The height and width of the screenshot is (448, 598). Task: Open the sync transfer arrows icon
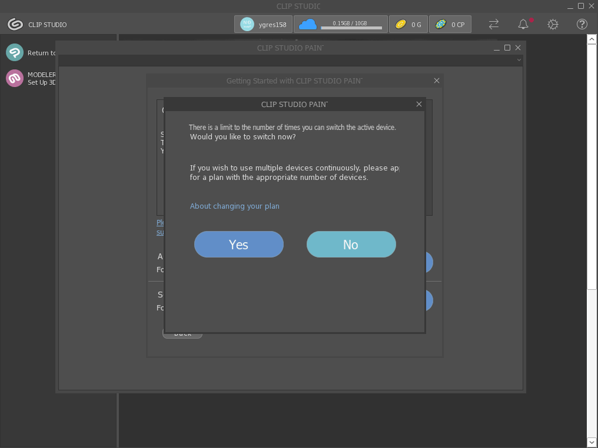(x=493, y=24)
